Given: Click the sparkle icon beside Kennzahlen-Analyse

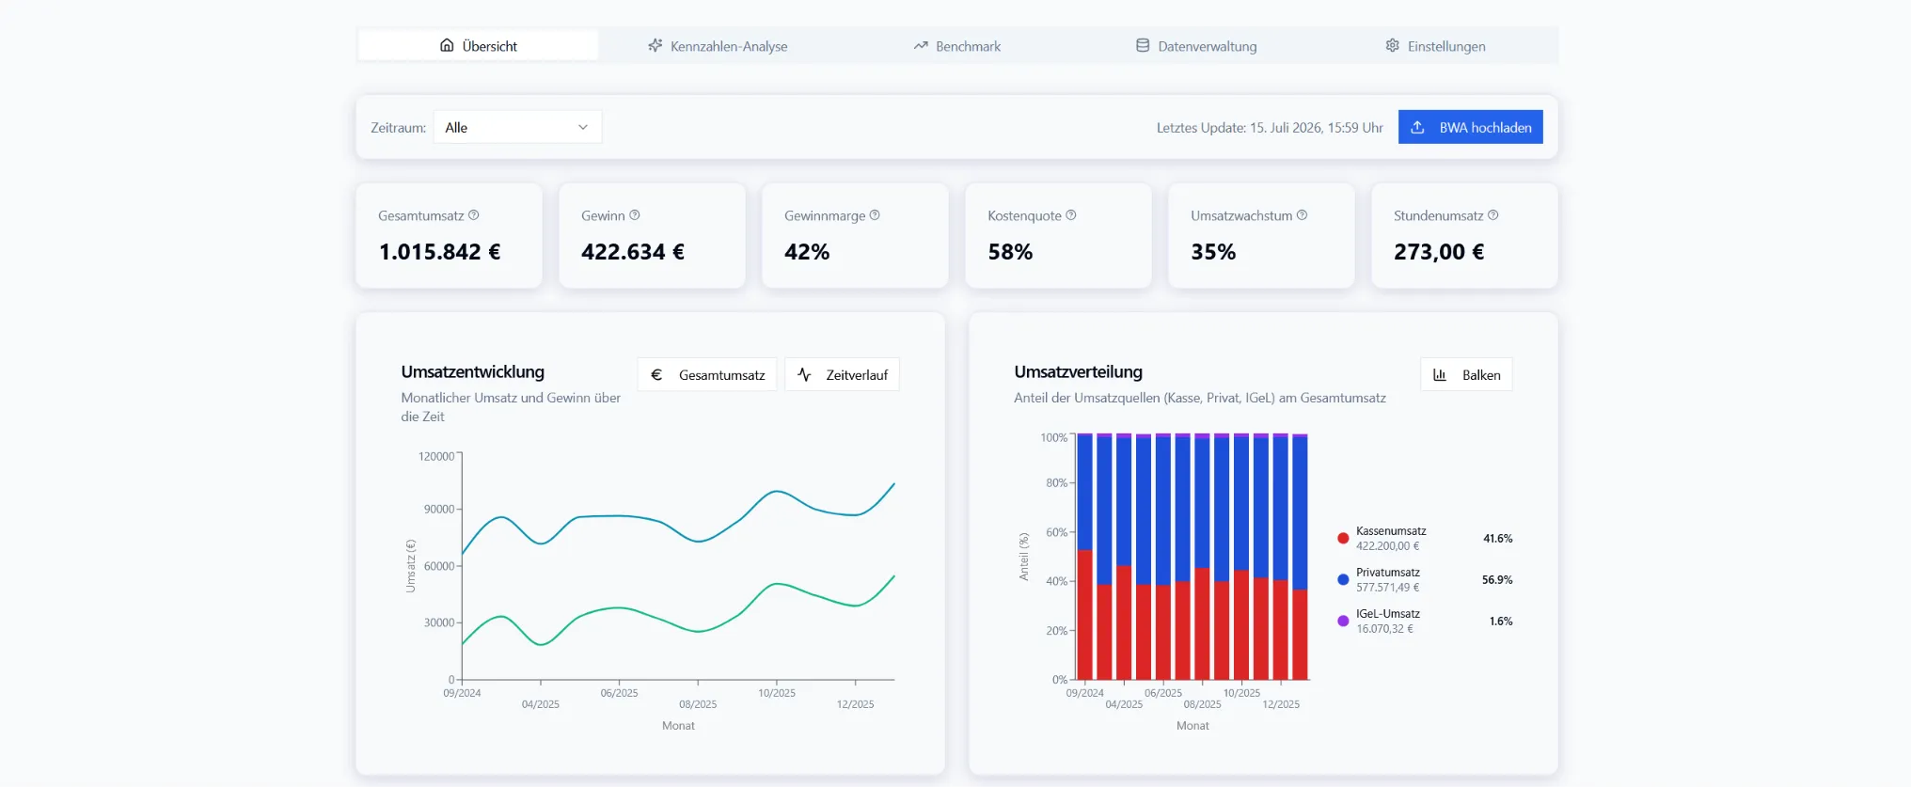Looking at the screenshot, I should click(655, 45).
